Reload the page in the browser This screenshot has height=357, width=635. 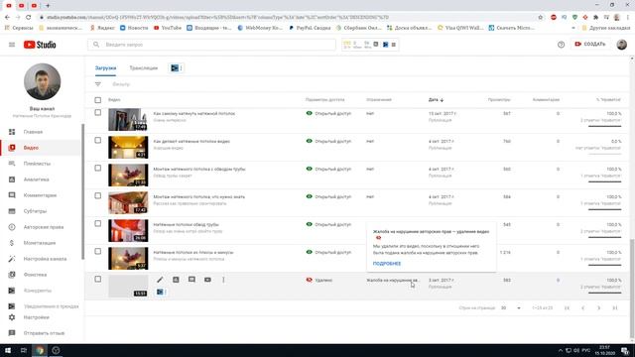[29, 18]
